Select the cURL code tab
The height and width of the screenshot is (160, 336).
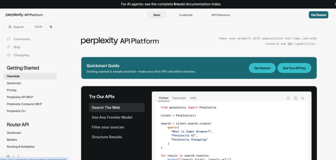[193, 98]
